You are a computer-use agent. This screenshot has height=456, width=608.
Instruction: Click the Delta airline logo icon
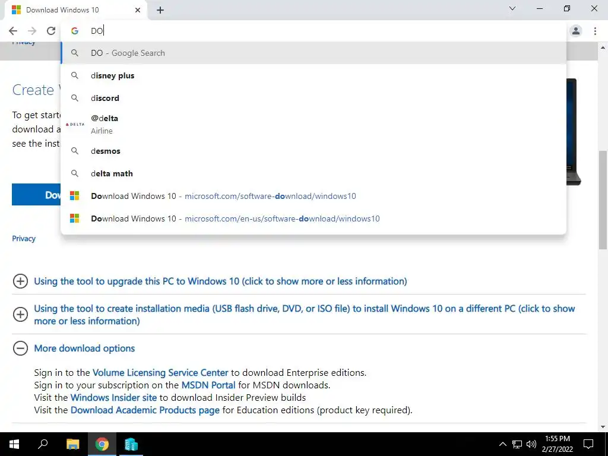pyautogui.click(x=75, y=125)
